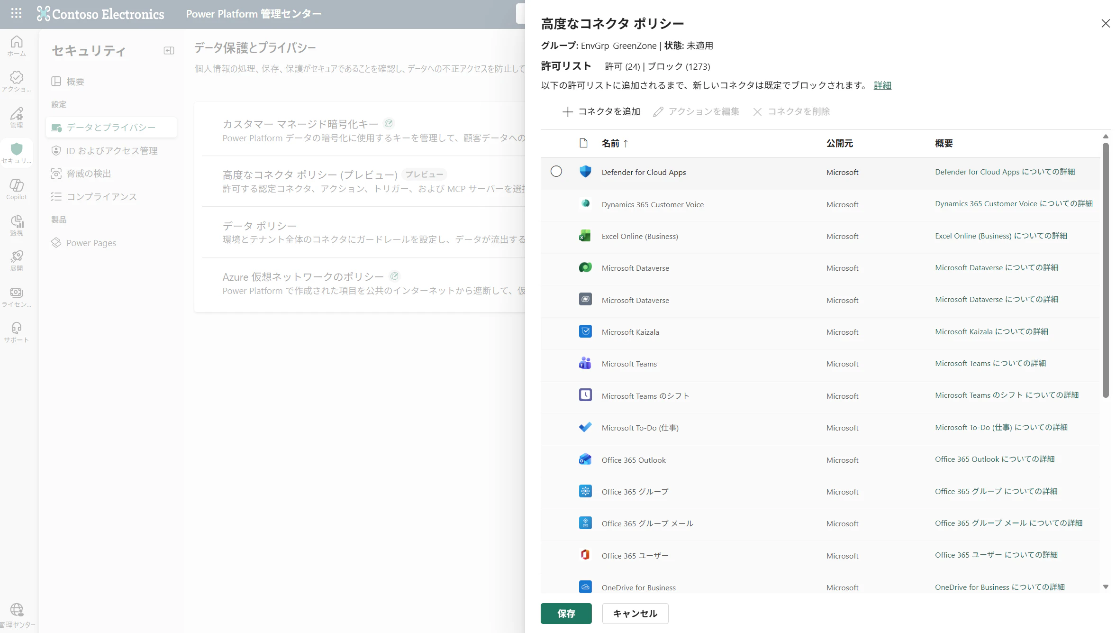1116x633 pixels.
Task: Open Microsoft To-Do (仕事) についての詳細 link
Action: [1001, 427]
